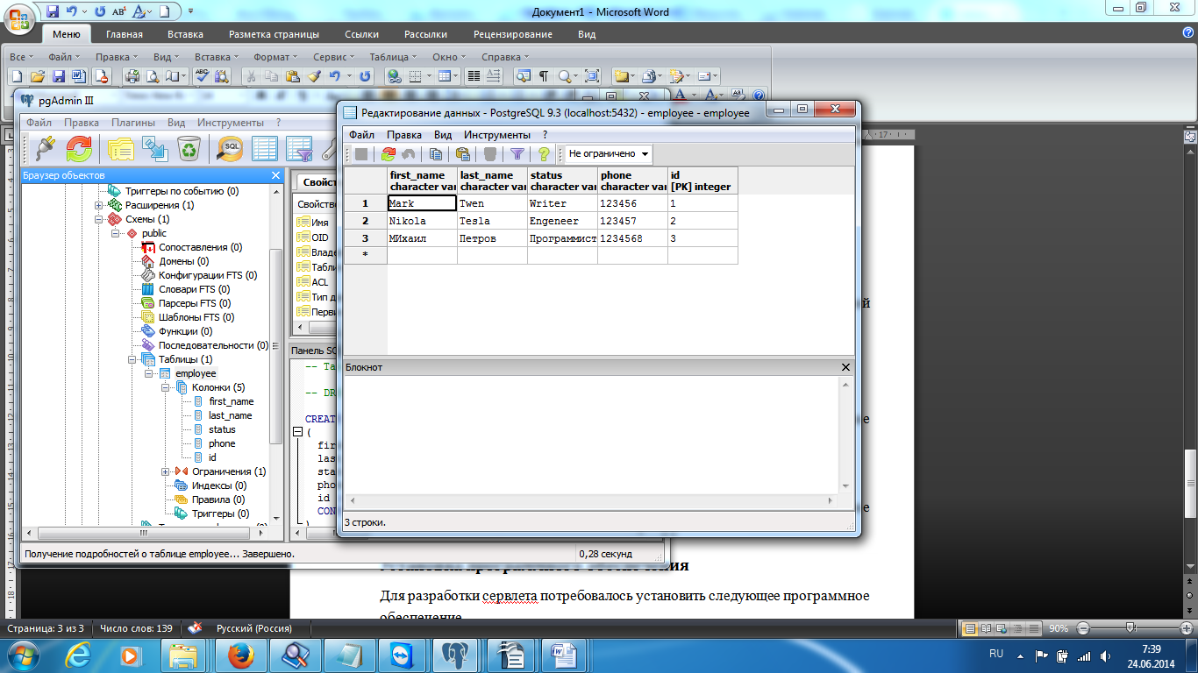Click object browser vertical scrollbar
The height and width of the screenshot is (673, 1198).
(276, 346)
